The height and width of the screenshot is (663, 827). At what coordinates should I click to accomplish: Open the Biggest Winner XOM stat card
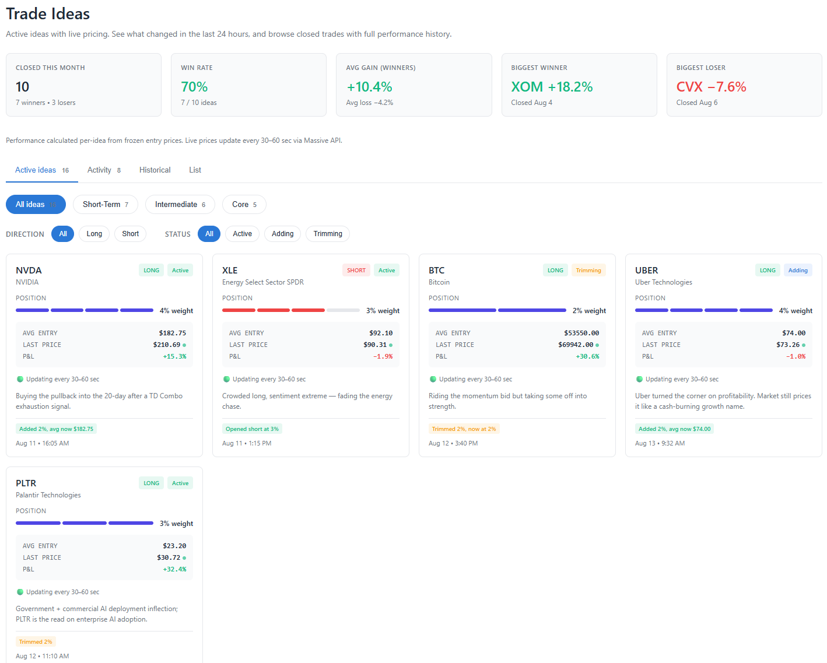pyautogui.click(x=579, y=85)
